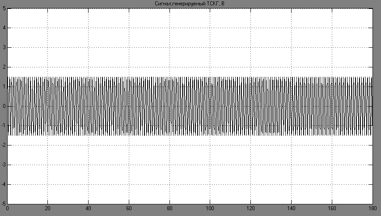Click the x-axis tick label 180
Image resolution: width=381 pixels, height=216 pixels.
(372, 208)
